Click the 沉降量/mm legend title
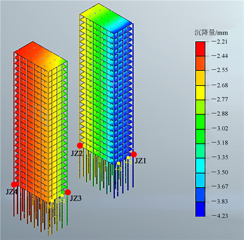Image resolution: width=244 pixels, height=240 pixels. click(x=211, y=33)
